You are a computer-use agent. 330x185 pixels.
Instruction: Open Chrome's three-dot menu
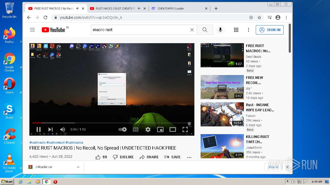point(286,17)
